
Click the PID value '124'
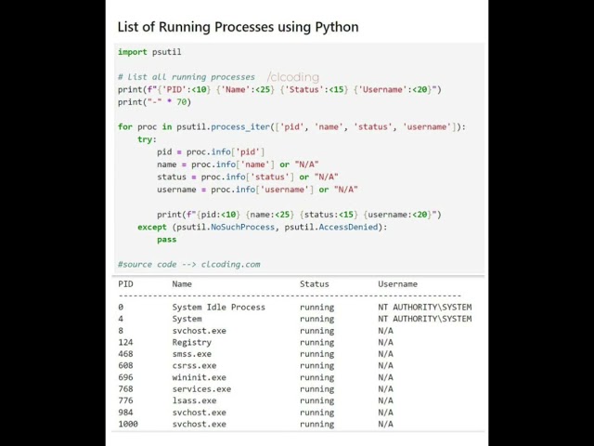click(x=125, y=343)
